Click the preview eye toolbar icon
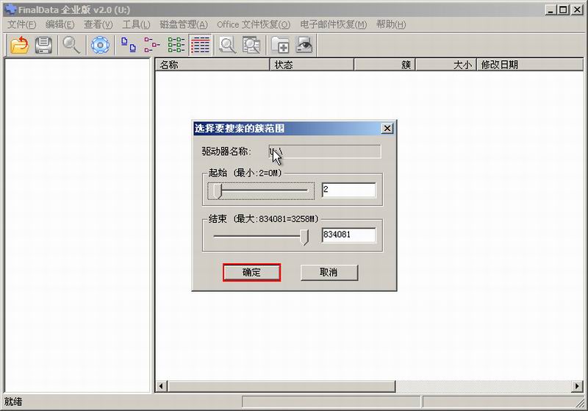 click(x=304, y=46)
